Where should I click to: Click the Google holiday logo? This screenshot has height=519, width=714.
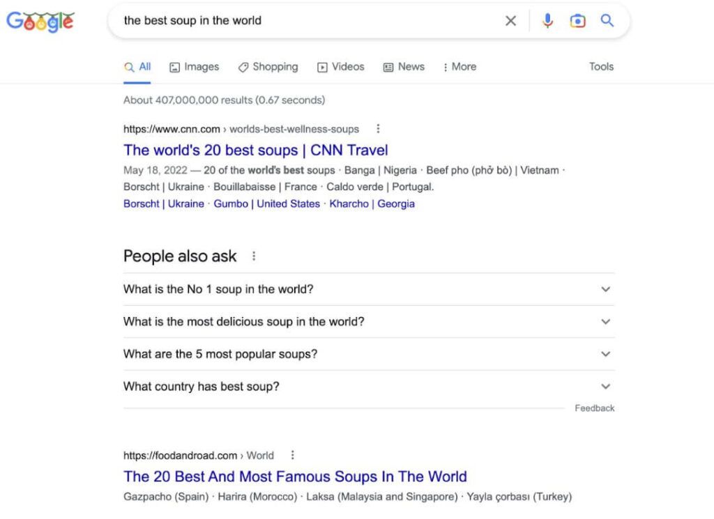tap(40, 22)
